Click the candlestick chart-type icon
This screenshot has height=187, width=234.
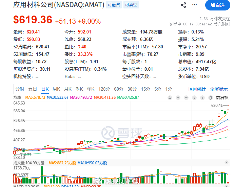[x=210, y=98]
